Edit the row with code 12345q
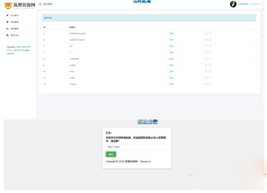 (x=206, y=84)
